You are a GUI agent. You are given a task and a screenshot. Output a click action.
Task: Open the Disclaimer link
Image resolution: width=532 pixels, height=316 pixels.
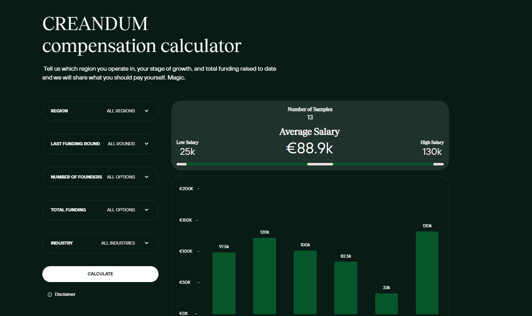click(x=65, y=294)
